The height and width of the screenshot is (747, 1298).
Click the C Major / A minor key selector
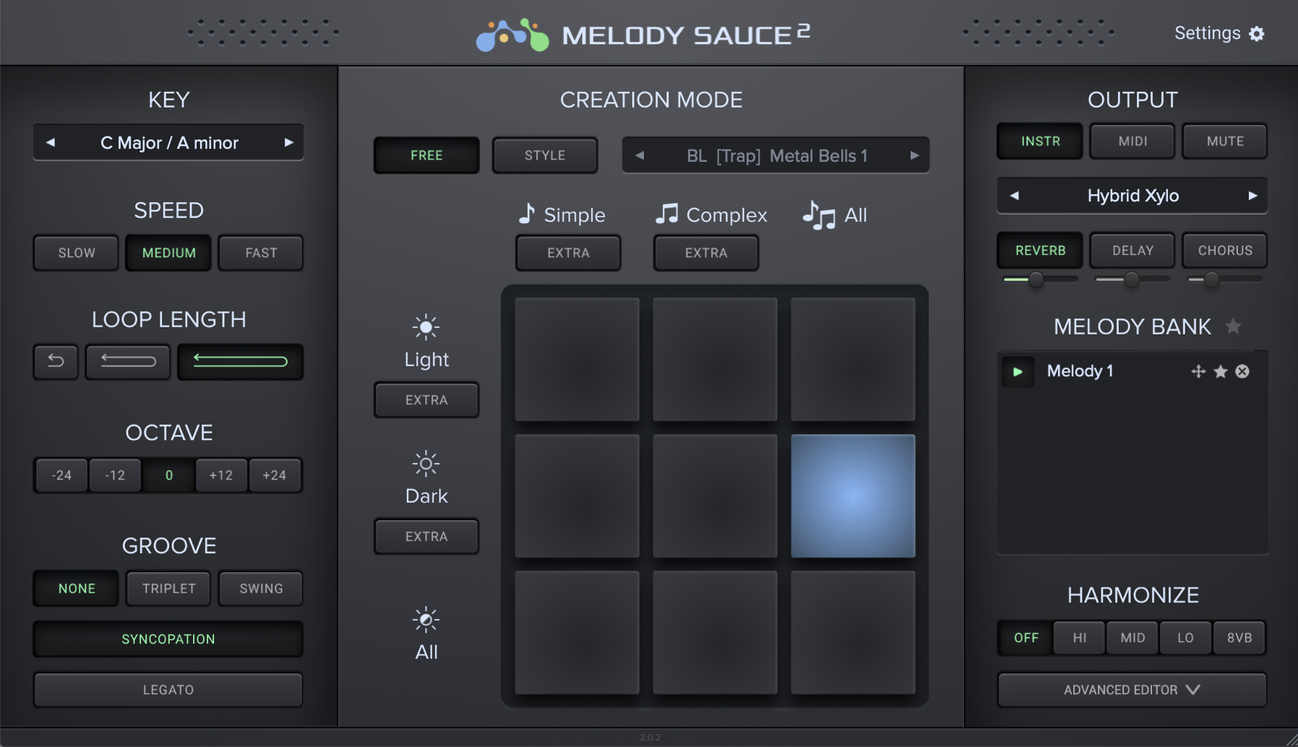pos(169,142)
